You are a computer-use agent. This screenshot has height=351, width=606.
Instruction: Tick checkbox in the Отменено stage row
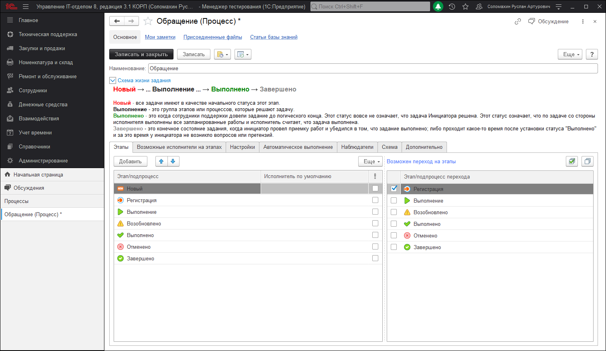(375, 247)
